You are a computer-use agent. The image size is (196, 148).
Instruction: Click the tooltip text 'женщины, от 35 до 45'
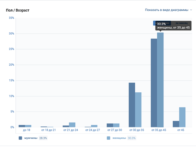(x=173, y=28)
